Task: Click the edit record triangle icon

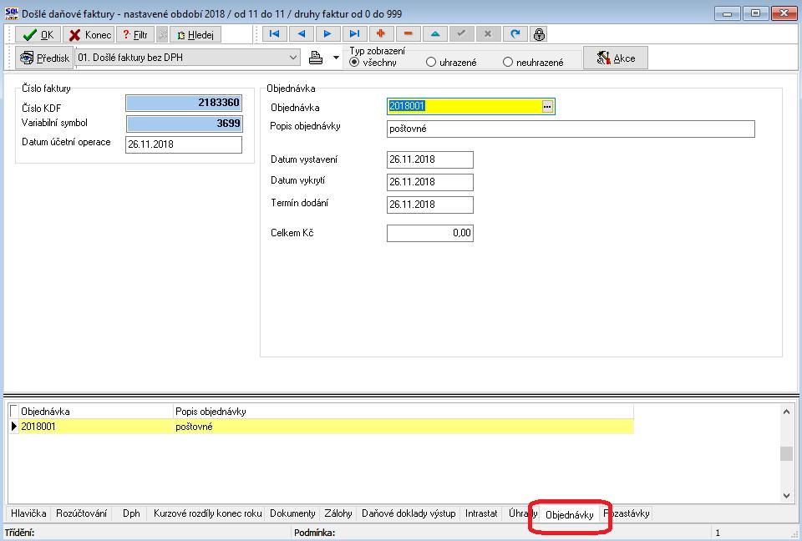Action: coord(434,34)
